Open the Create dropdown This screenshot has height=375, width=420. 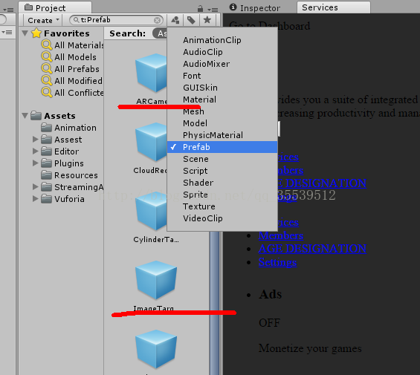43,20
